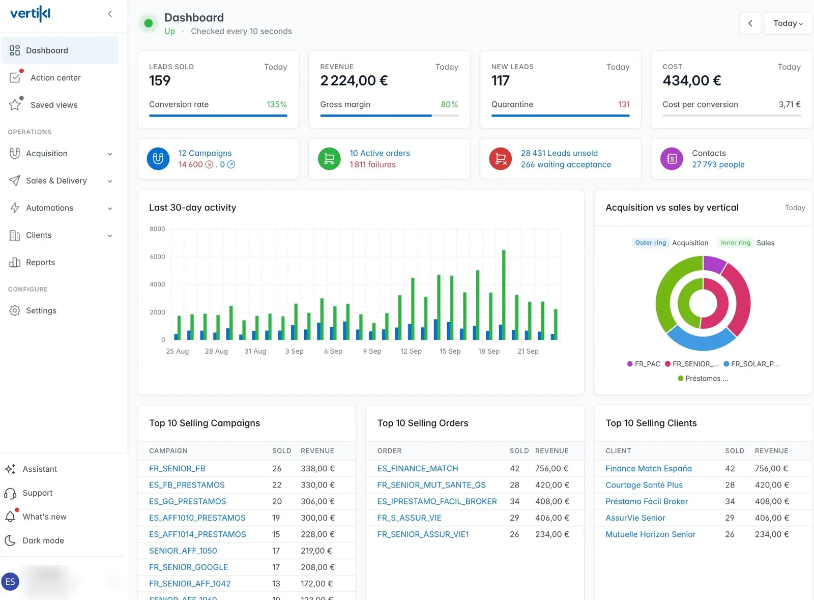Open the ES_FINANCE_MATCH order link
The image size is (814, 600).
coord(418,468)
